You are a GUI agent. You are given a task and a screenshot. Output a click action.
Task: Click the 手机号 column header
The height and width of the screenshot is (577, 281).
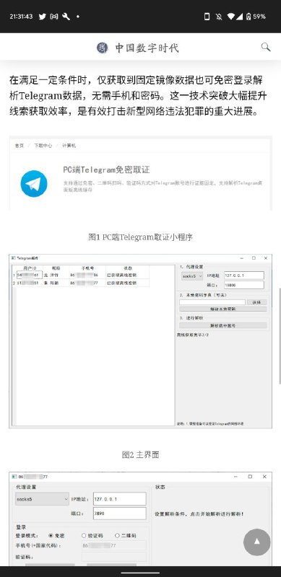point(87,268)
